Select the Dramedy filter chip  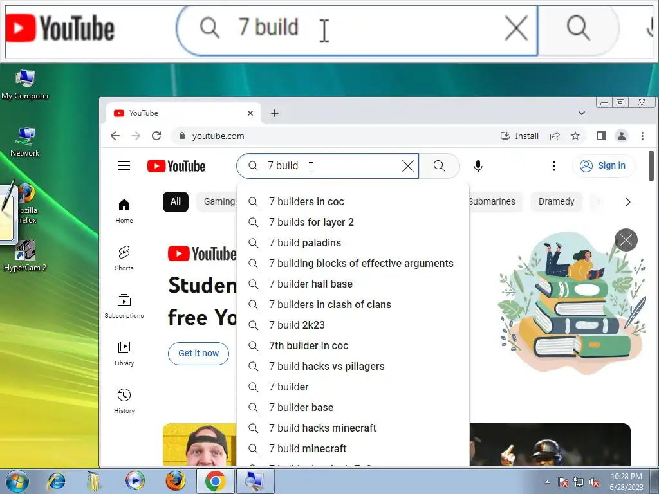pos(557,201)
